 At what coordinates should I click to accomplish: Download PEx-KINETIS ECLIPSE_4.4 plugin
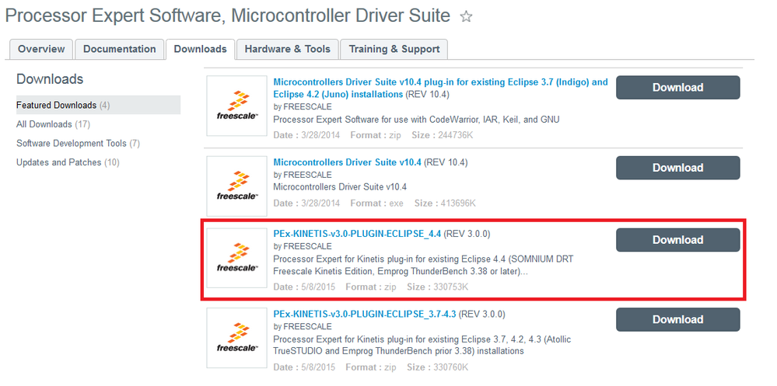pyautogui.click(x=678, y=240)
